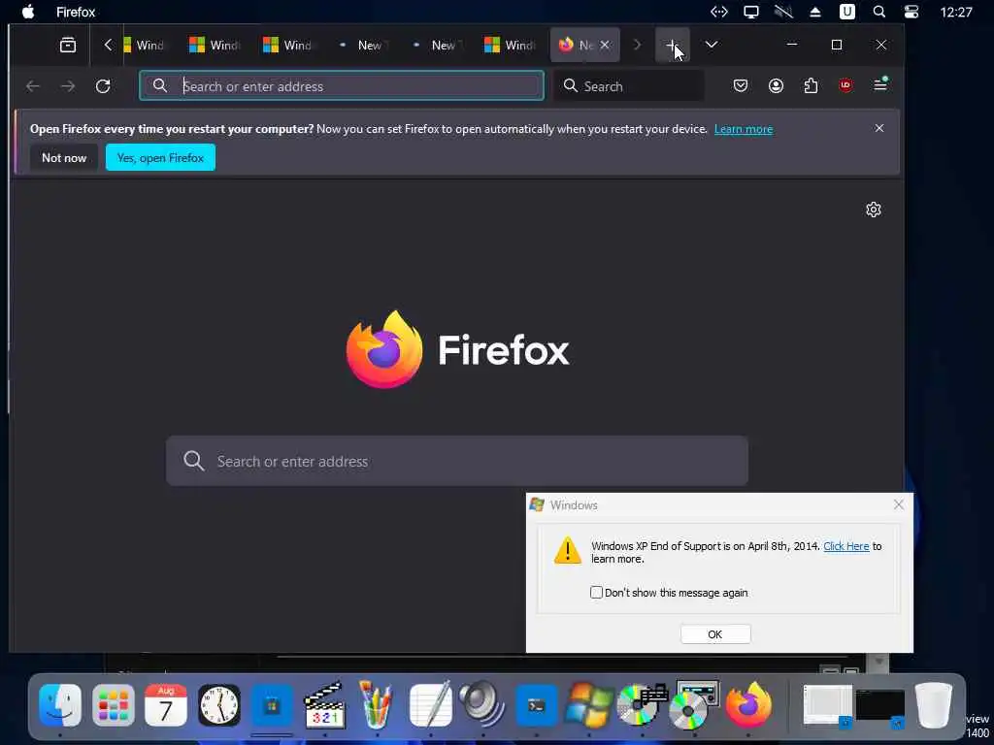Check Don't show this message again
Image resolution: width=994 pixels, height=745 pixels.
point(597,593)
